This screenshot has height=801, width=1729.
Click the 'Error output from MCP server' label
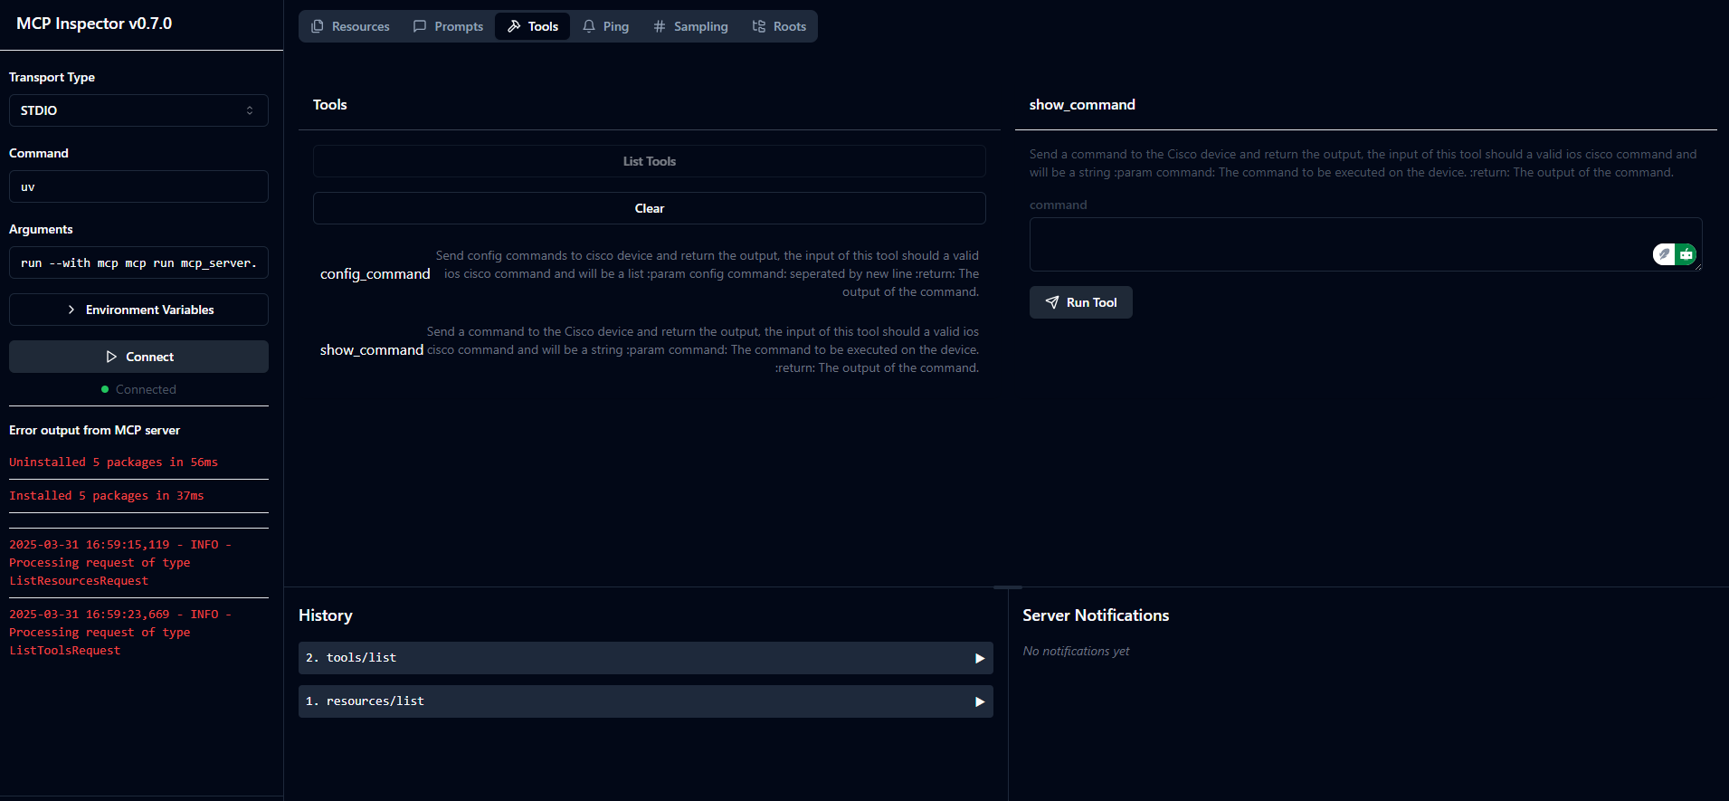(x=94, y=430)
